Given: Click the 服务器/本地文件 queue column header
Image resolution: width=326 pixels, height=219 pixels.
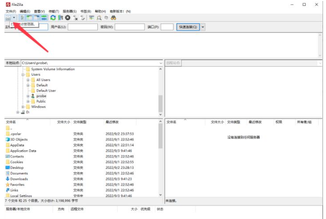Looking at the screenshot, I should coord(18,209).
